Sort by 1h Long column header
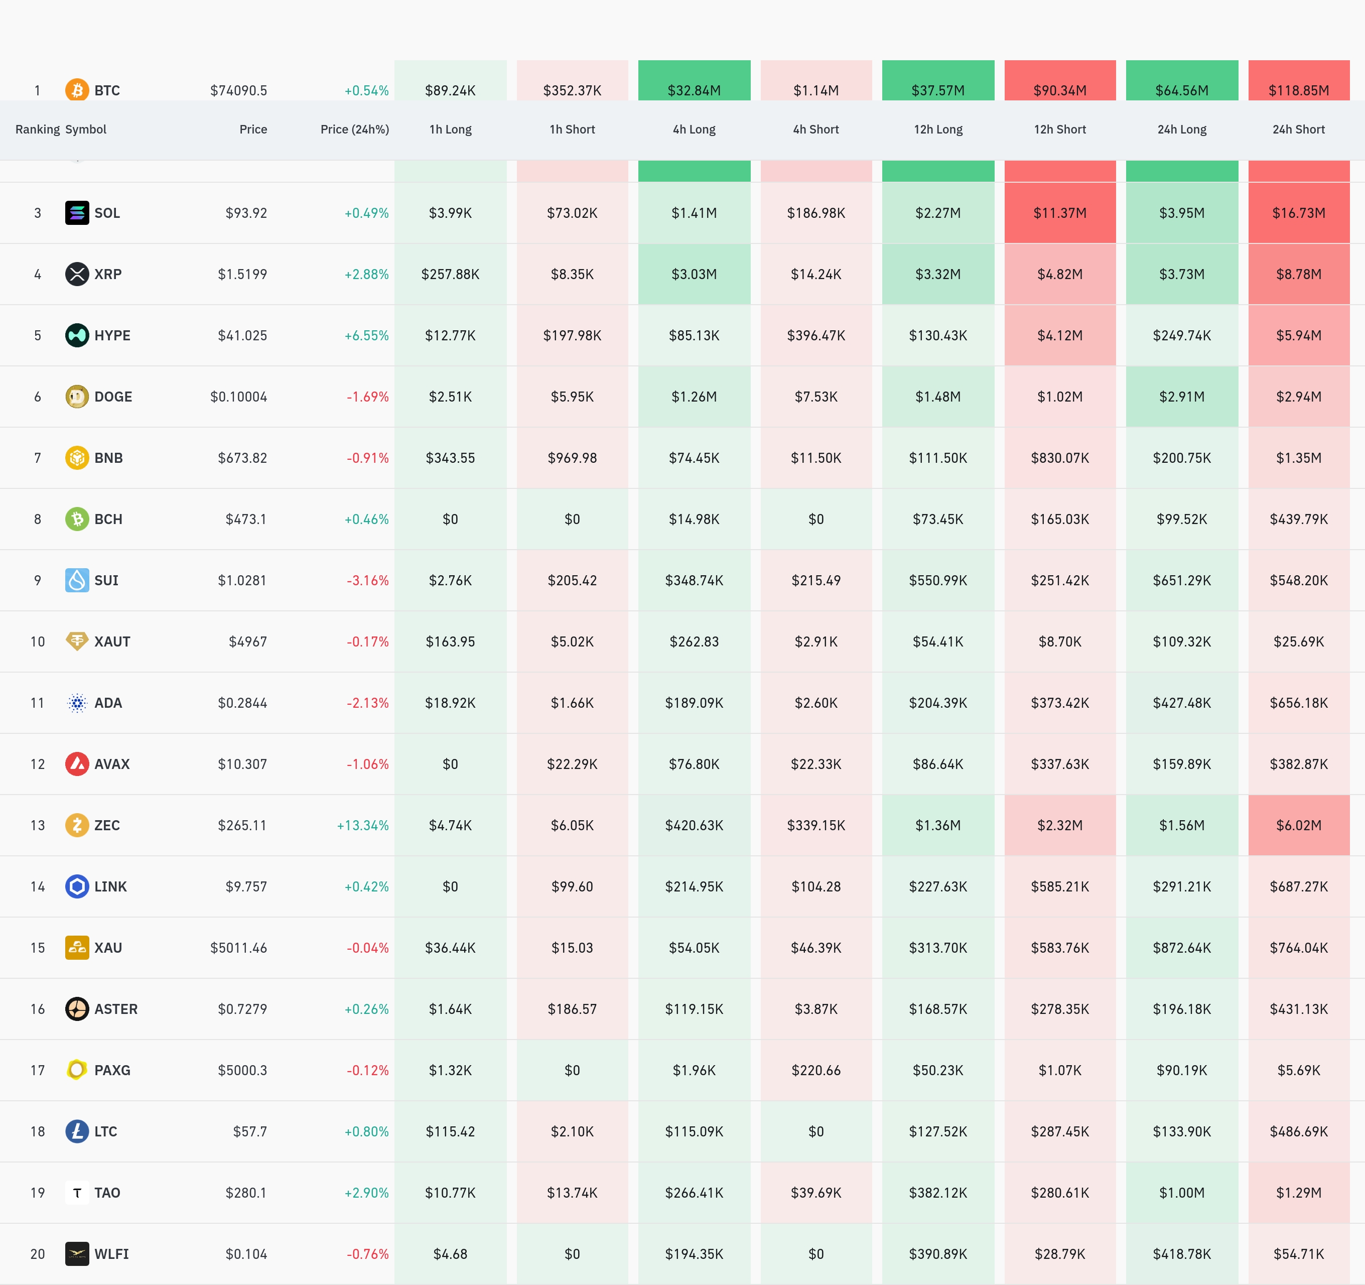The height and width of the screenshot is (1285, 1365). pyautogui.click(x=451, y=129)
